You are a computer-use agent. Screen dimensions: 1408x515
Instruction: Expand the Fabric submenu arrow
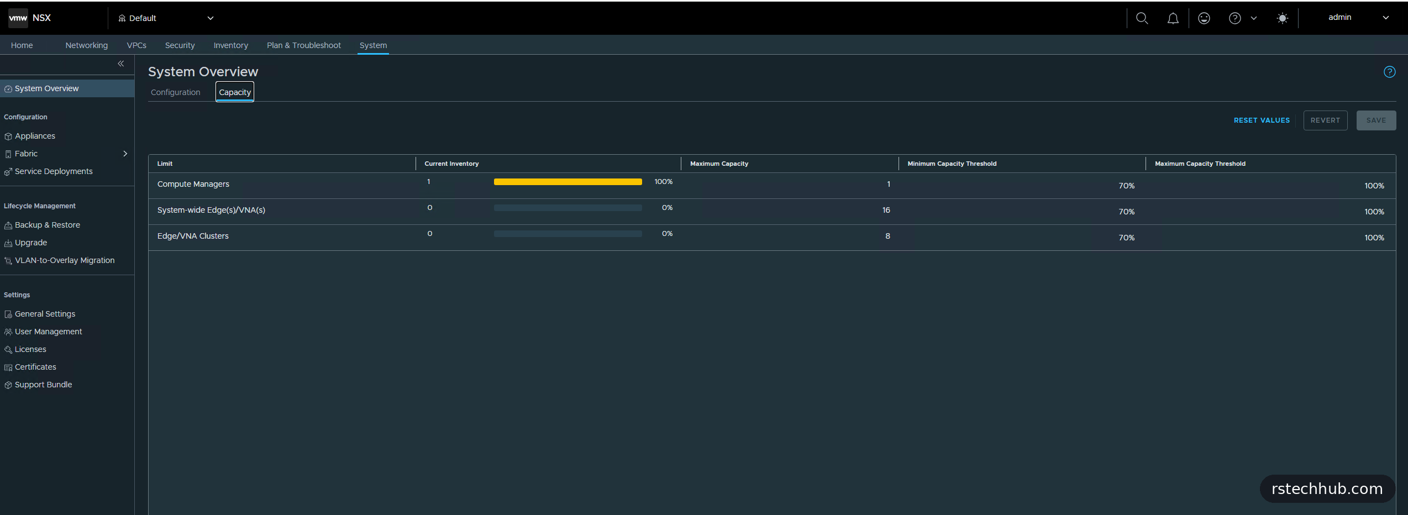point(125,154)
